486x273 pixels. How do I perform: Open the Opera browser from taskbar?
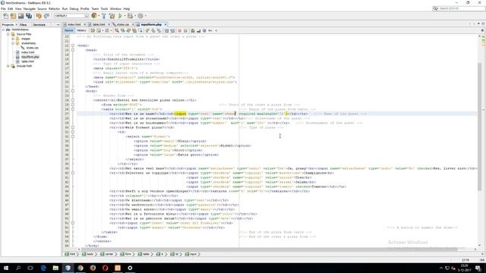(x=105, y=268)
